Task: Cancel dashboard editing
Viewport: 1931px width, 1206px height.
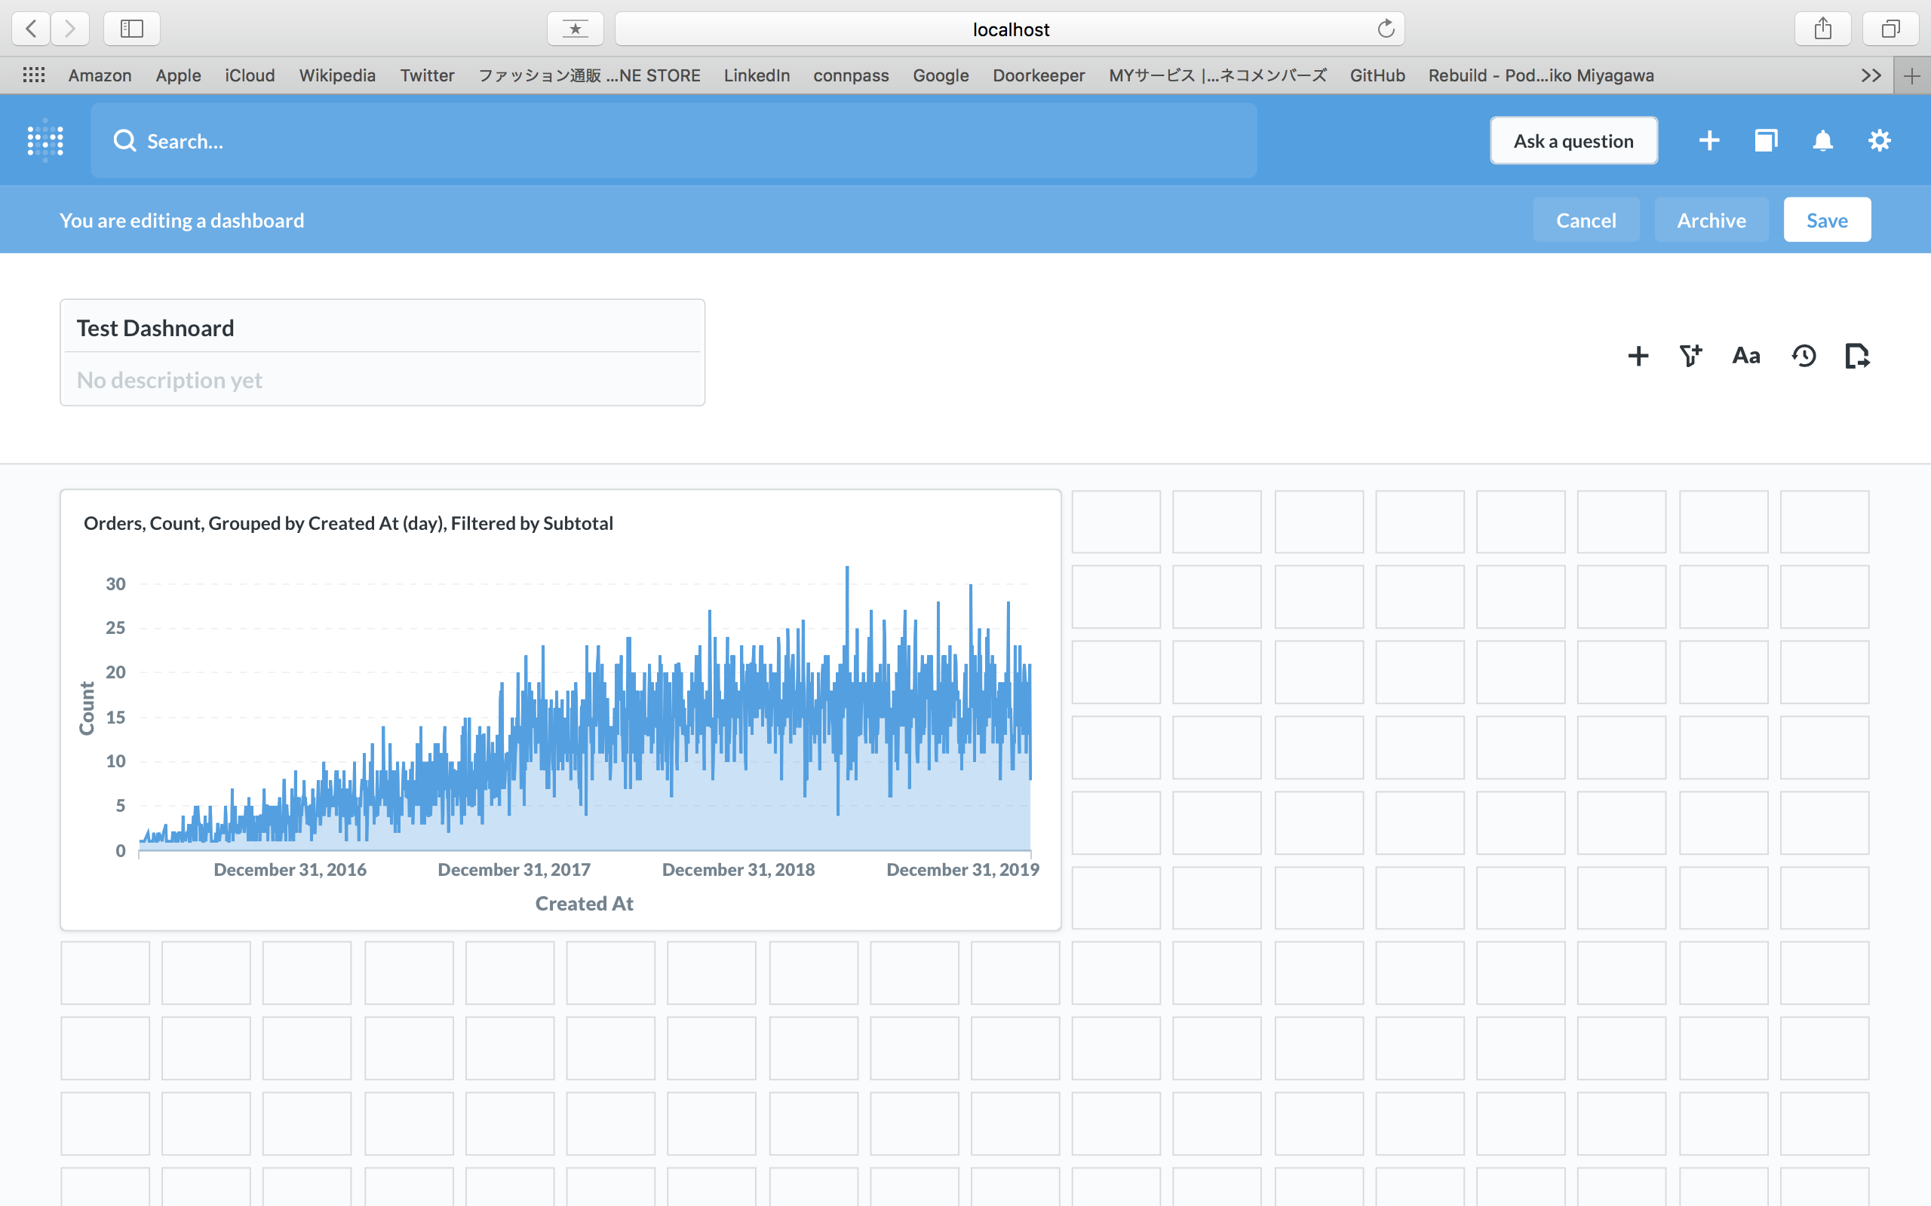Action: (x=1586, y=220)
